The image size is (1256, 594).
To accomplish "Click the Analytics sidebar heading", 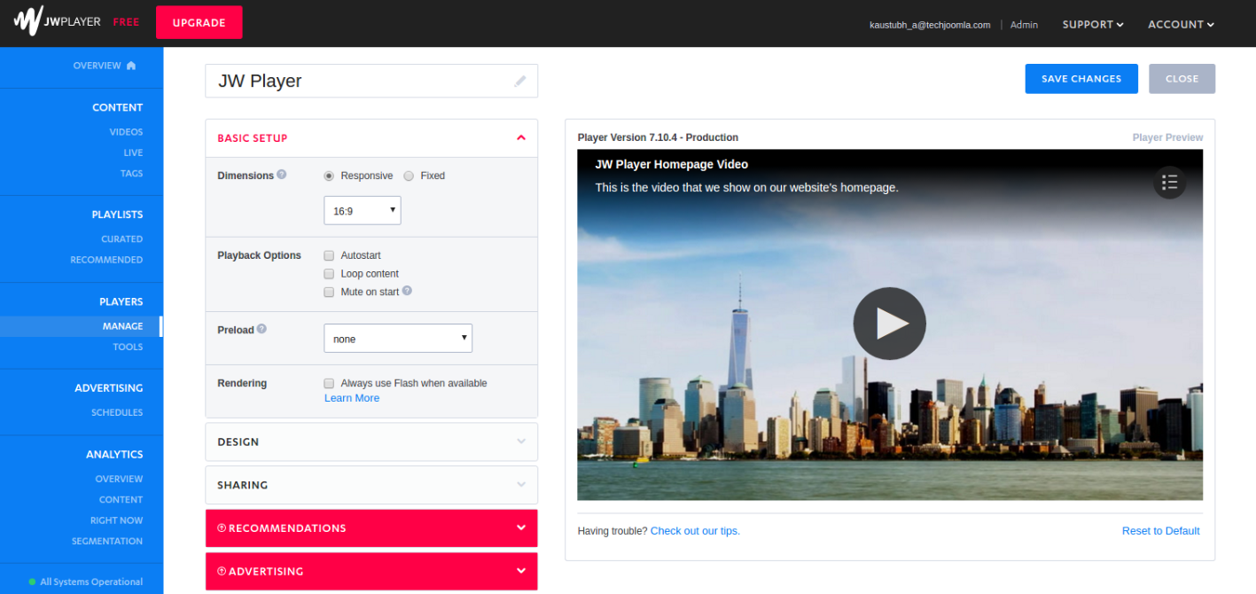I will [x=114, y=454].
